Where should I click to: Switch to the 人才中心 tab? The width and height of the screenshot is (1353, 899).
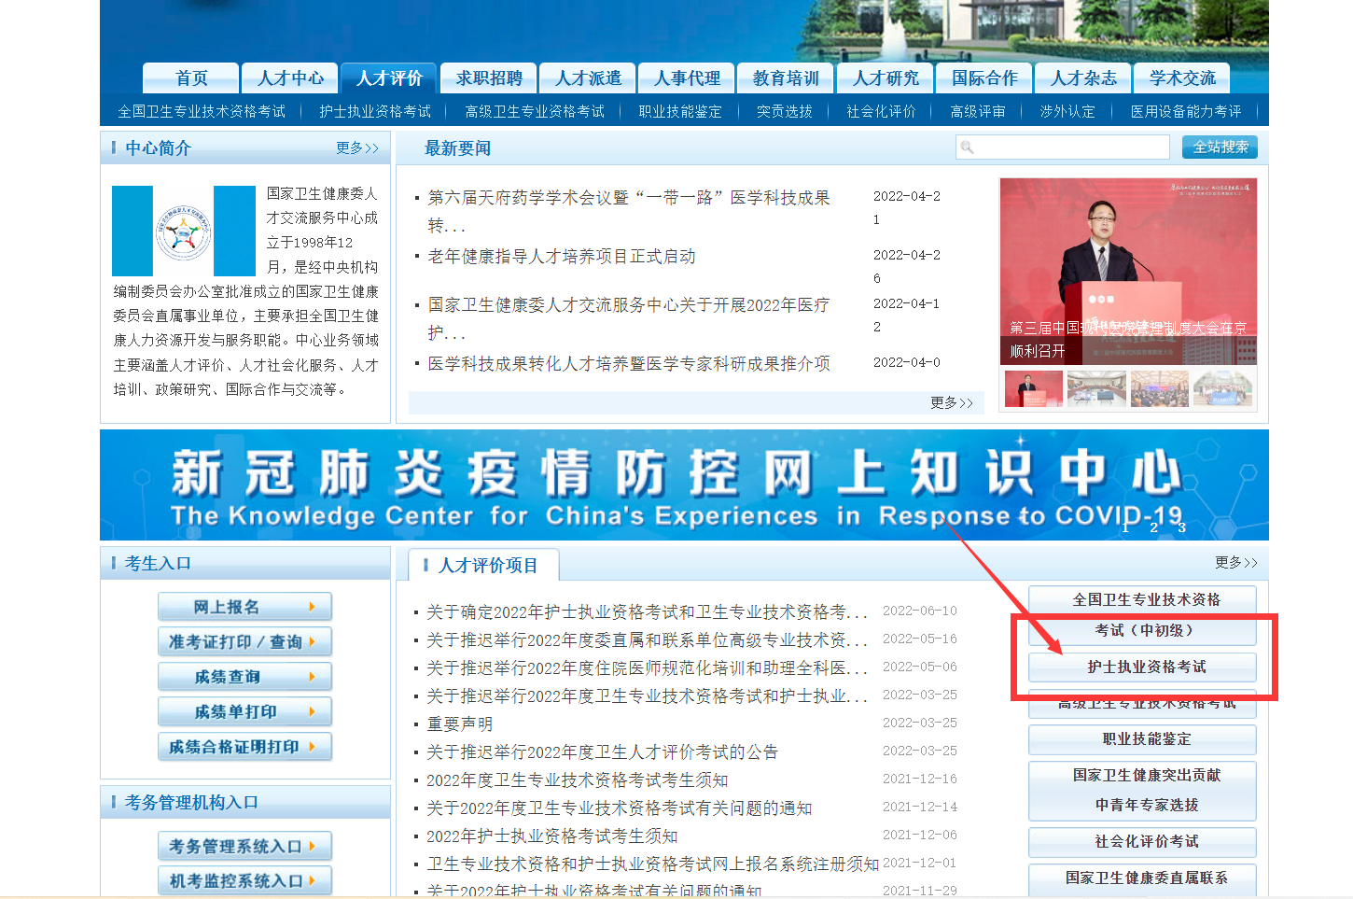(290, 78)
